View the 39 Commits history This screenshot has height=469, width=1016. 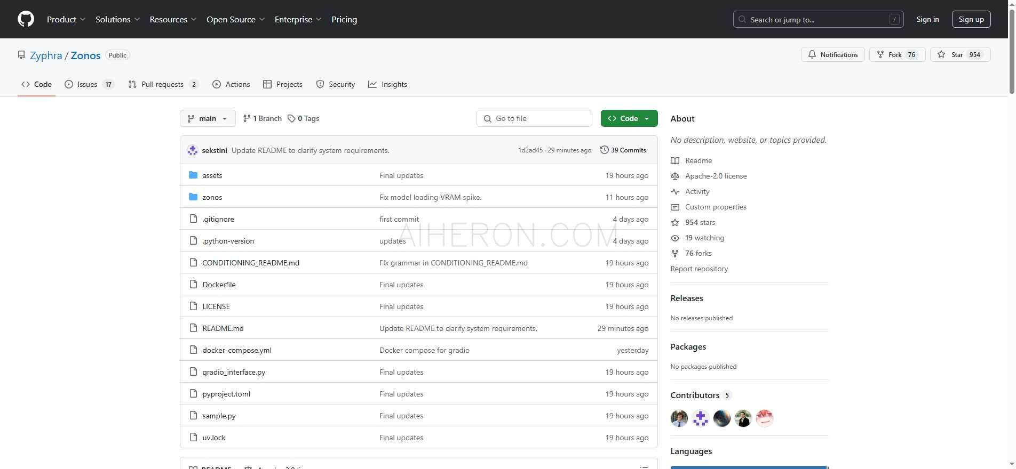point(623,150)
